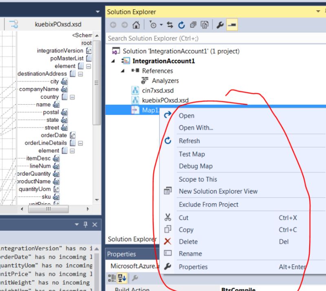Collapse the orderLineDetails node
This screenshot has width=326, height=291.
(80, 143)
